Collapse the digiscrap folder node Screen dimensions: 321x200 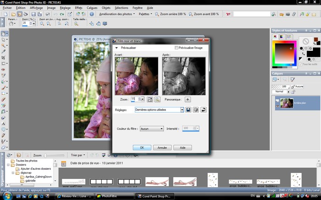[13, 173]
